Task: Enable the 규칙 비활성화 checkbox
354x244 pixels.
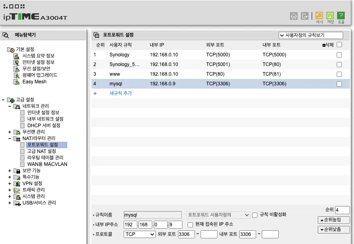Action: coord(255,215)
